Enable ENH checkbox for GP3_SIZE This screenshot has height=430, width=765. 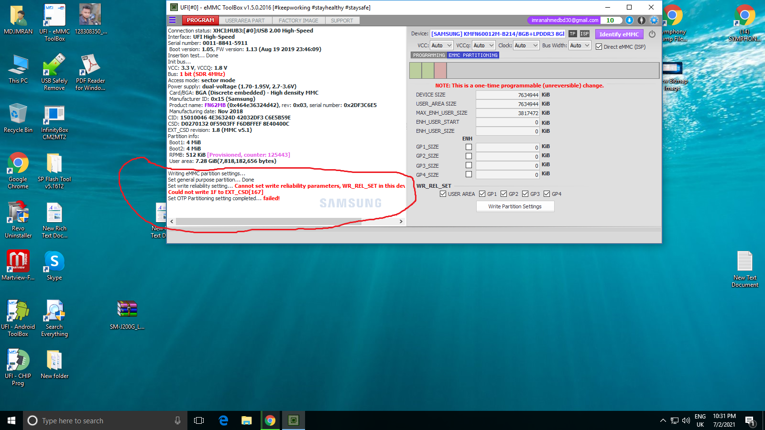[469, 165]
